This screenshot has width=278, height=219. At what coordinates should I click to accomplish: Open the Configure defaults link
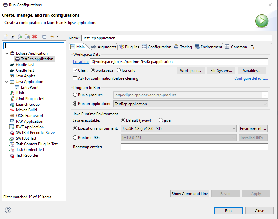pos(251,78)
